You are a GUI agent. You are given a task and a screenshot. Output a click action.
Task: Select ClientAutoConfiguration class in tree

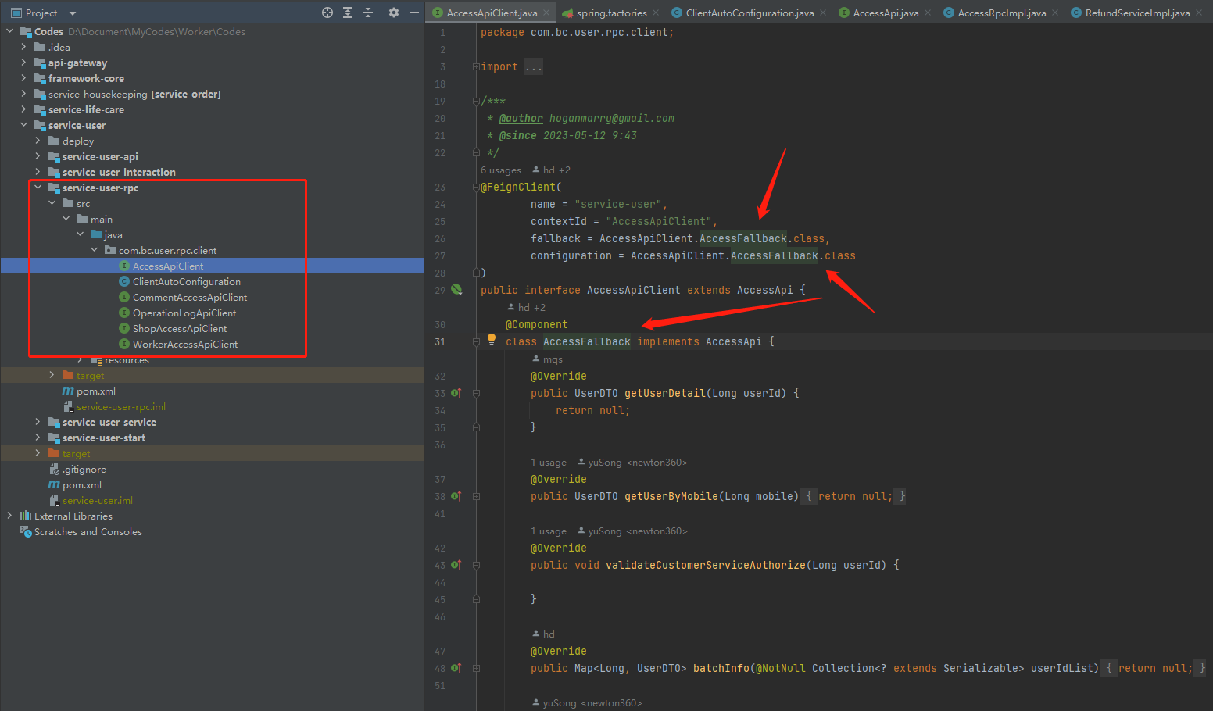pyautogui.click(x=187, y=282)
